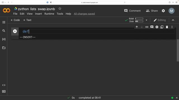Open the Help menu
Viewport: 179px width, 100px height.
pyautogui.click(x=68, y=14)
